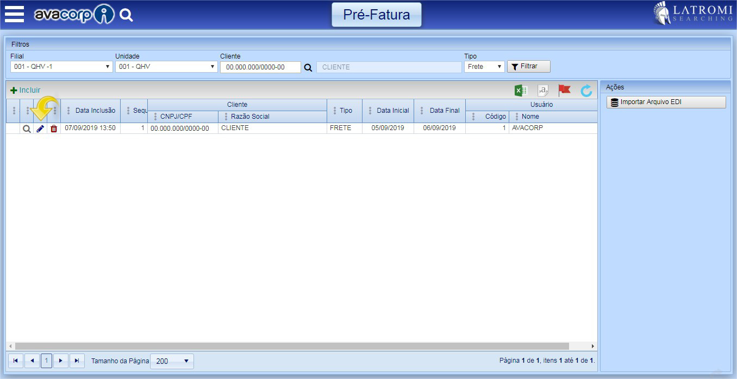Click Importar Arquivo EDI button
Screen dimensions: 737x379
click(666, 102)
